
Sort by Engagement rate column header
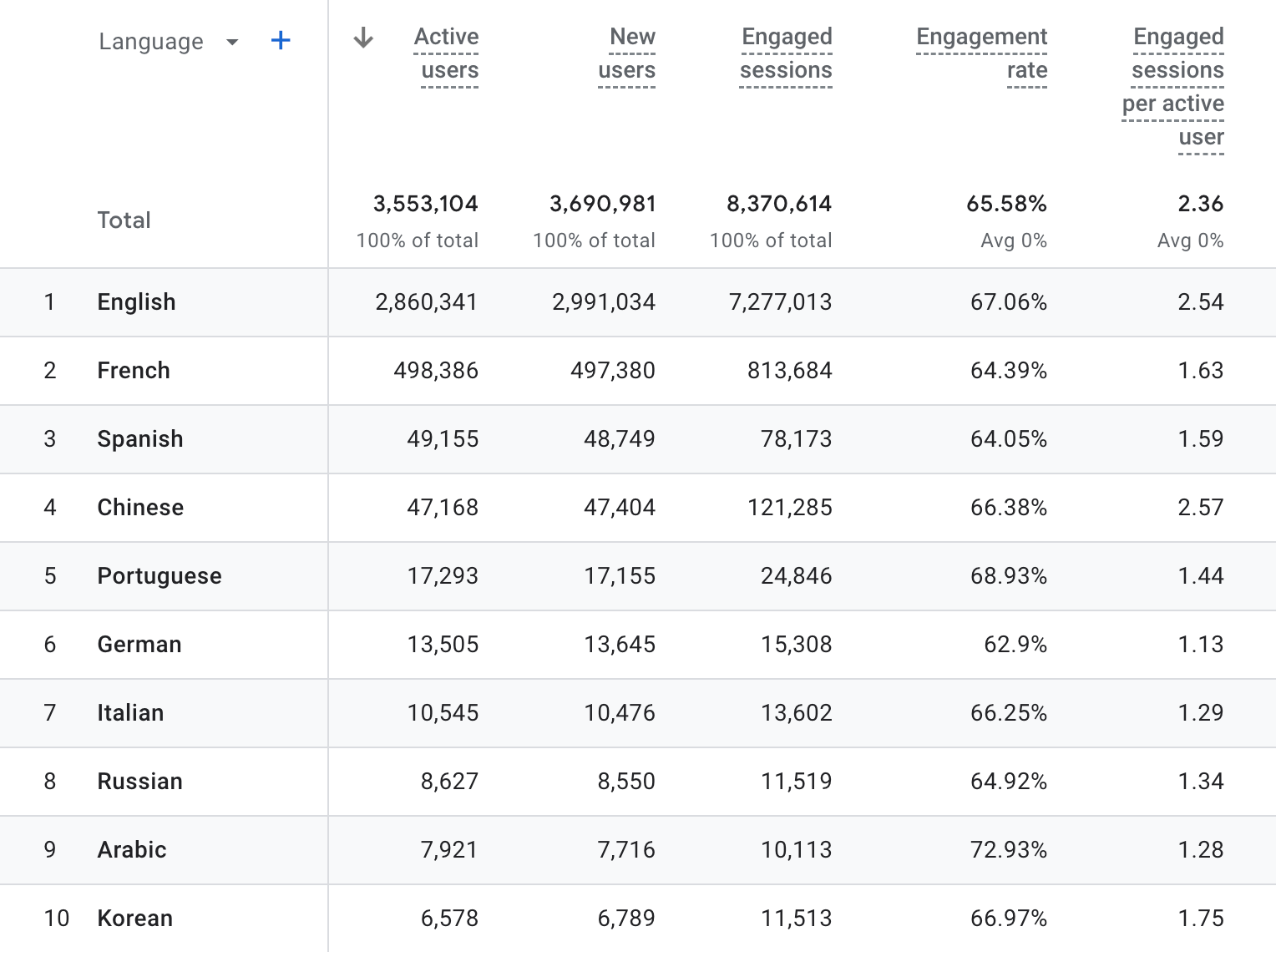pyautogui.click(x=982, y=53)
